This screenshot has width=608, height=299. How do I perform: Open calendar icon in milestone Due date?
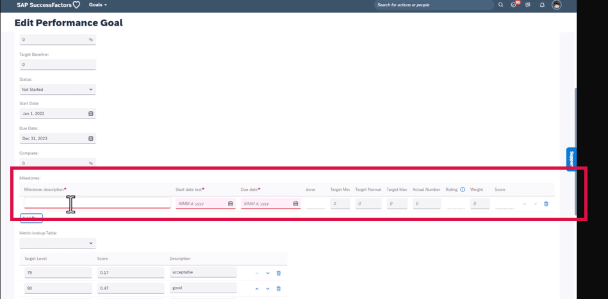coord(295,204)
